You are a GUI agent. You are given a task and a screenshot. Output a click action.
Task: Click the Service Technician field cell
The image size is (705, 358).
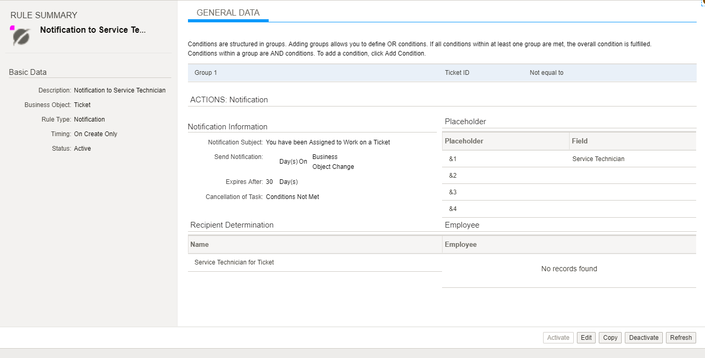click(598, 159)
